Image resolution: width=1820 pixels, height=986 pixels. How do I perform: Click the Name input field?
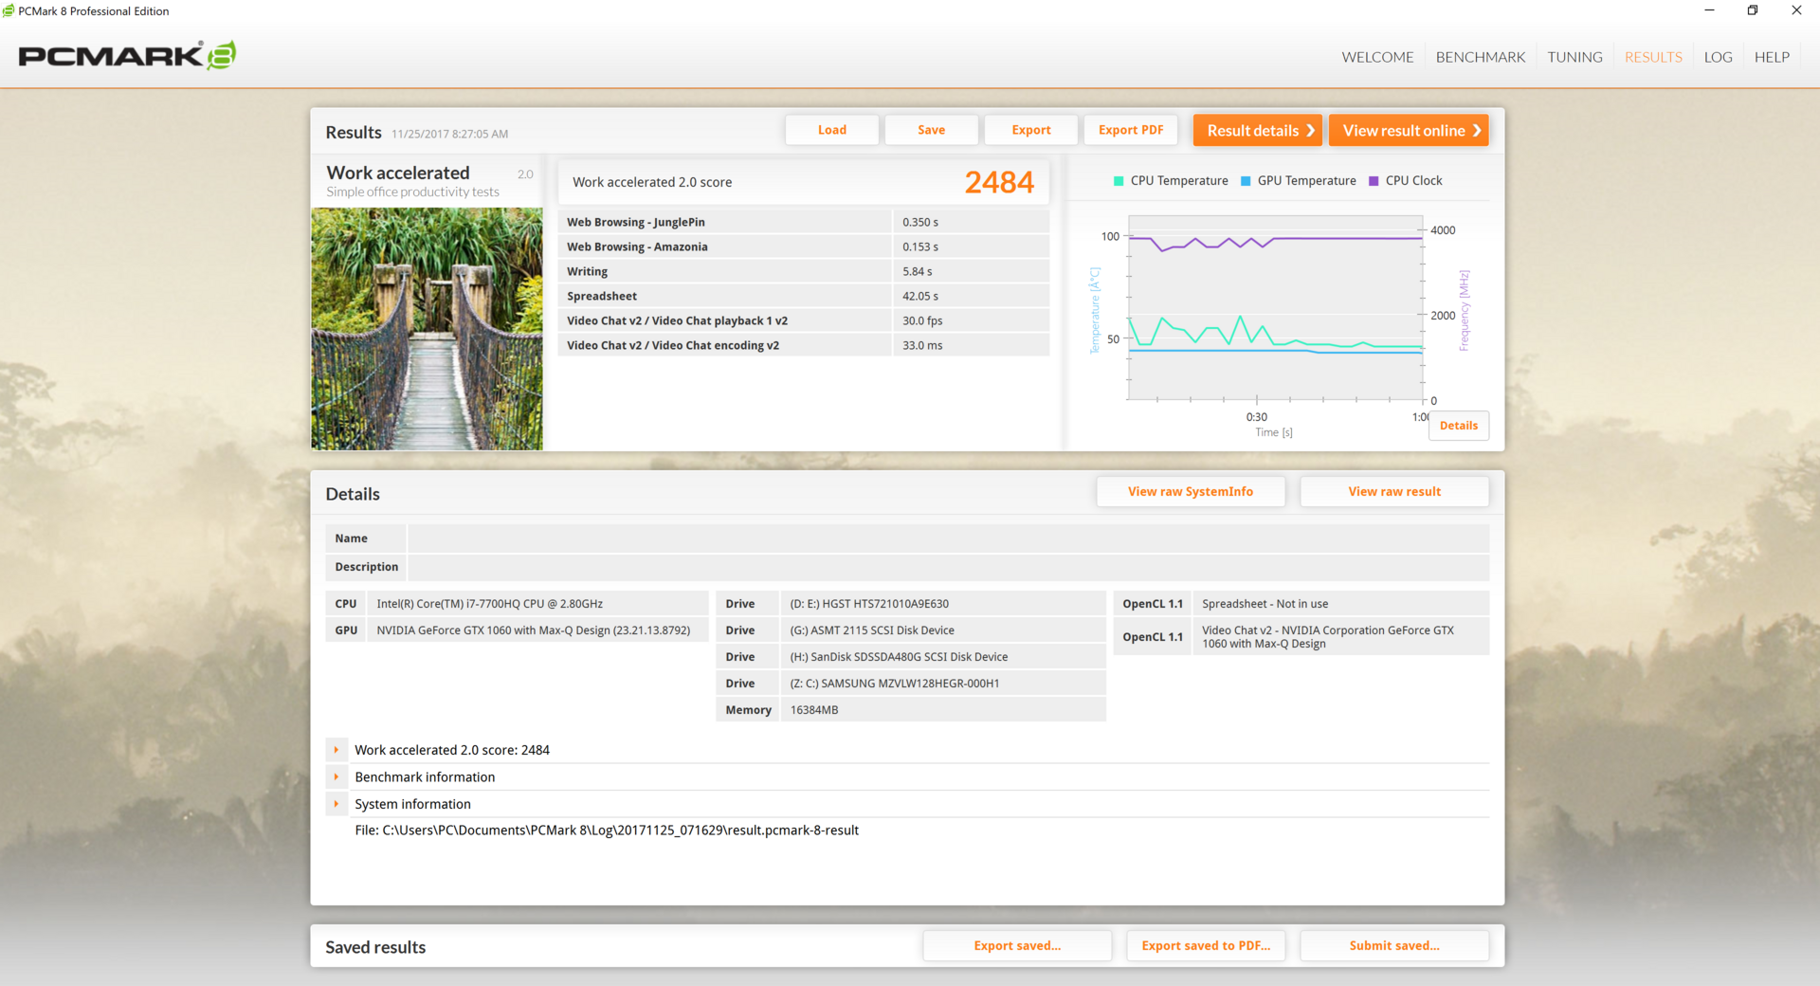click(x=948, y=539)
